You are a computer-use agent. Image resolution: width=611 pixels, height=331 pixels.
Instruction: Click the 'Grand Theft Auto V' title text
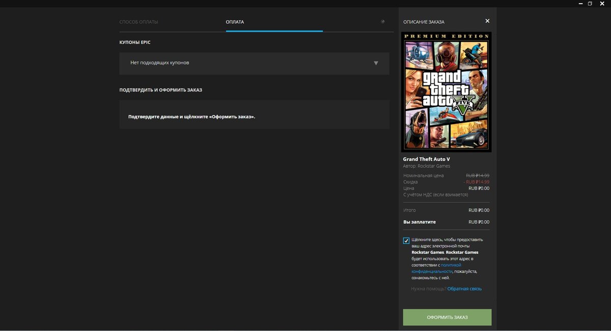coord(427,159)
